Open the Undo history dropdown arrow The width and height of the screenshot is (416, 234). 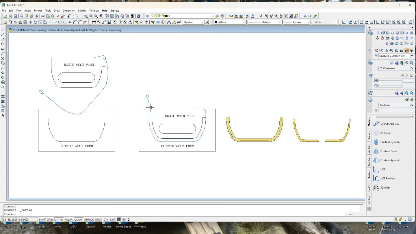click(x=73, y=16)
